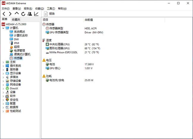
Task: Expand the 主板 tree node
Action: (3, 62)
